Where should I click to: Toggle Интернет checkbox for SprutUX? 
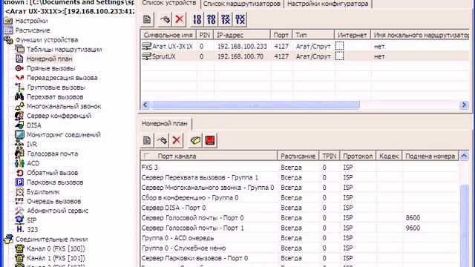(340, 56)
